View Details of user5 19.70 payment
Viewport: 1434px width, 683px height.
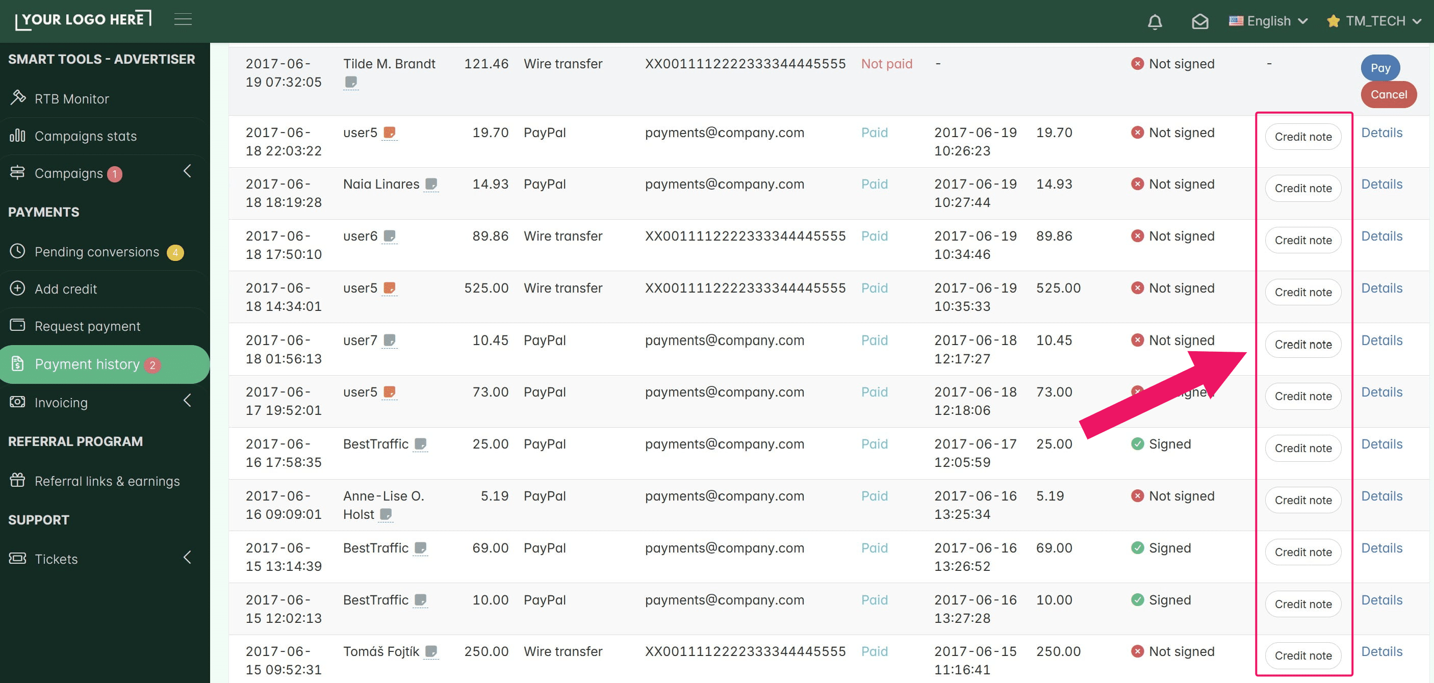[1381, 133]
